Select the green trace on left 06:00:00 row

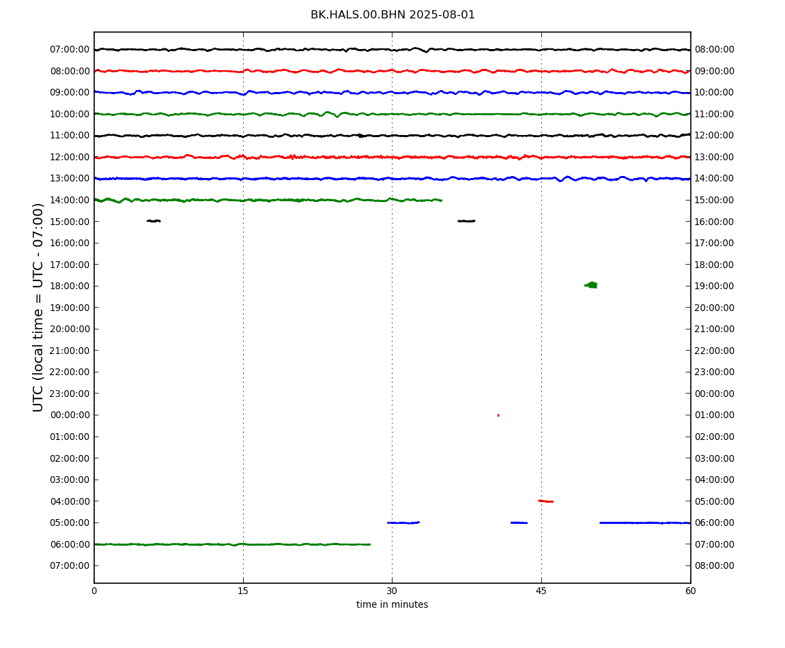click(x=232, y=544)
